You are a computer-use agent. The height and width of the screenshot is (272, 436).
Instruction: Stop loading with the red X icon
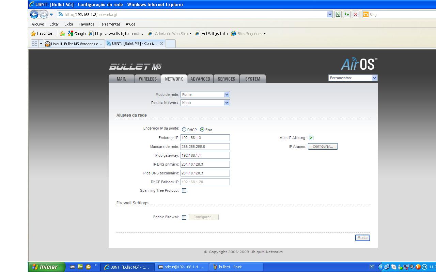pos(356,14)
